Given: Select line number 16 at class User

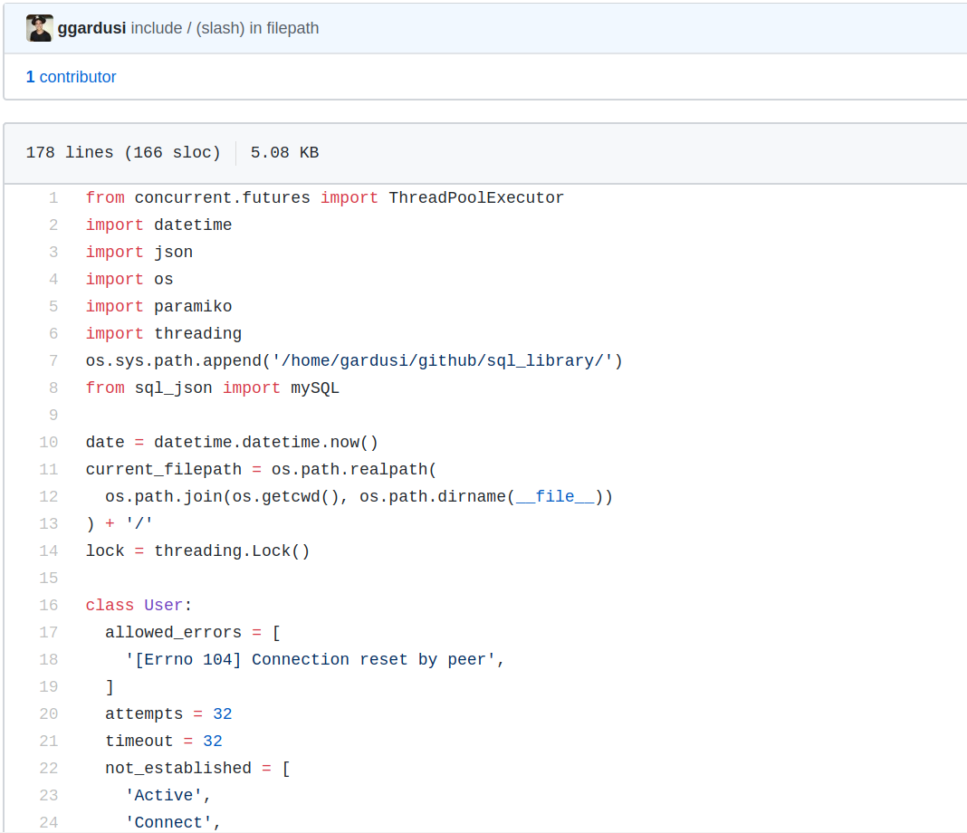Looking at the screenshot, I should pyautogui.click(x=49, y=605).
